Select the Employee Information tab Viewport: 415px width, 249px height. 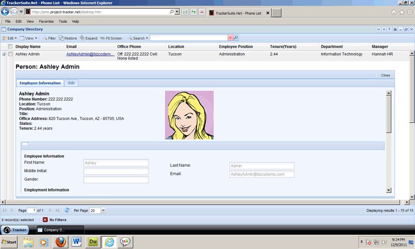[x=40, y=83]
